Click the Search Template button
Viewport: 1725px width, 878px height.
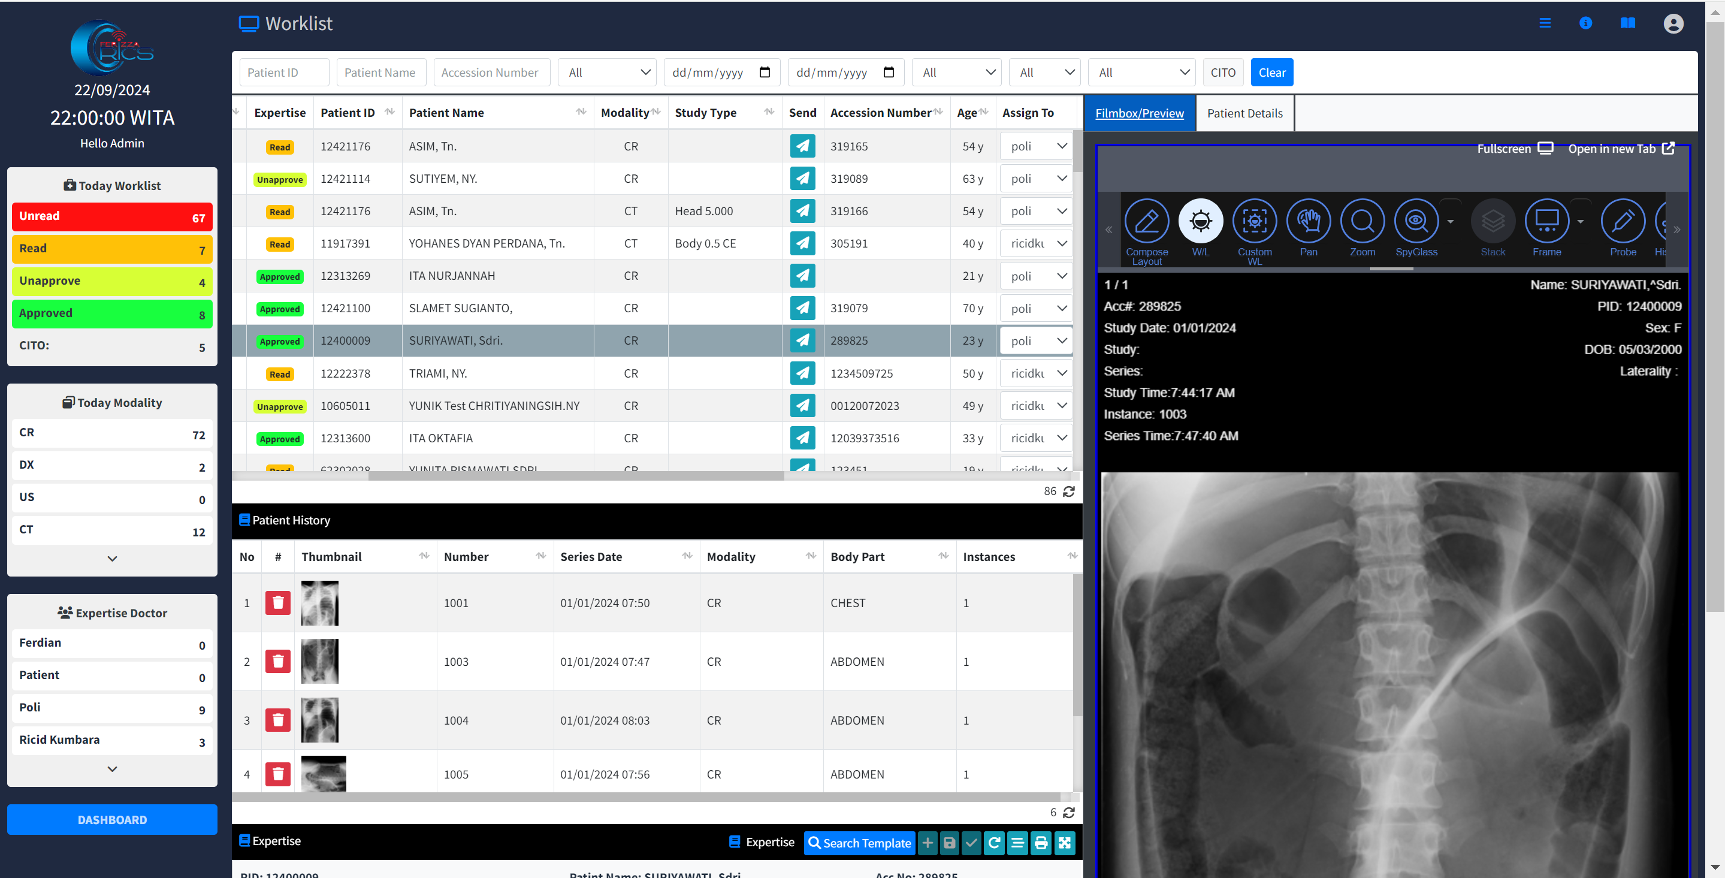[859, 843]
